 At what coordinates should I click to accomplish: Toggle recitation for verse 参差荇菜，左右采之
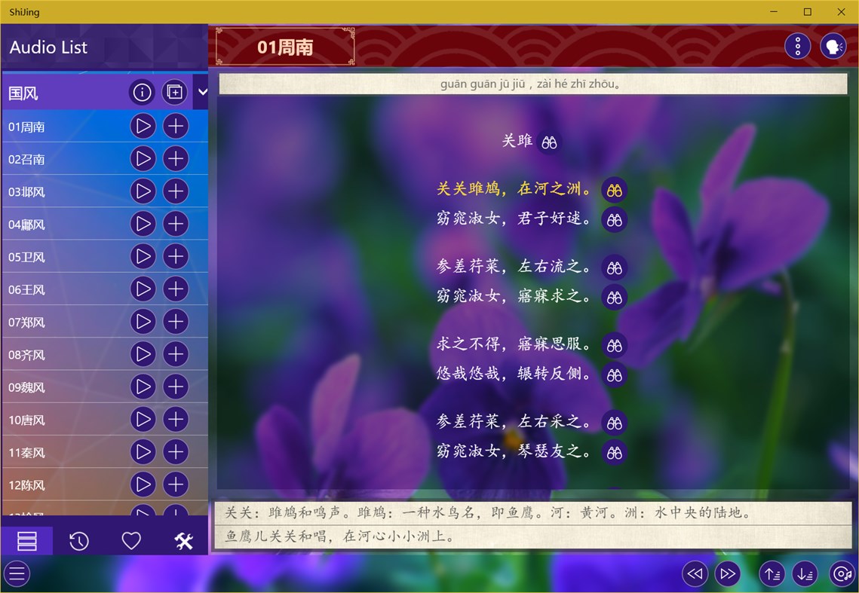click(614, 423)
